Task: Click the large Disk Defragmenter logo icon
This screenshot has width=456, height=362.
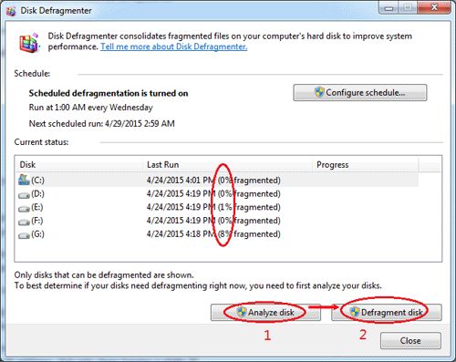Action: click(x=29, y=43)
